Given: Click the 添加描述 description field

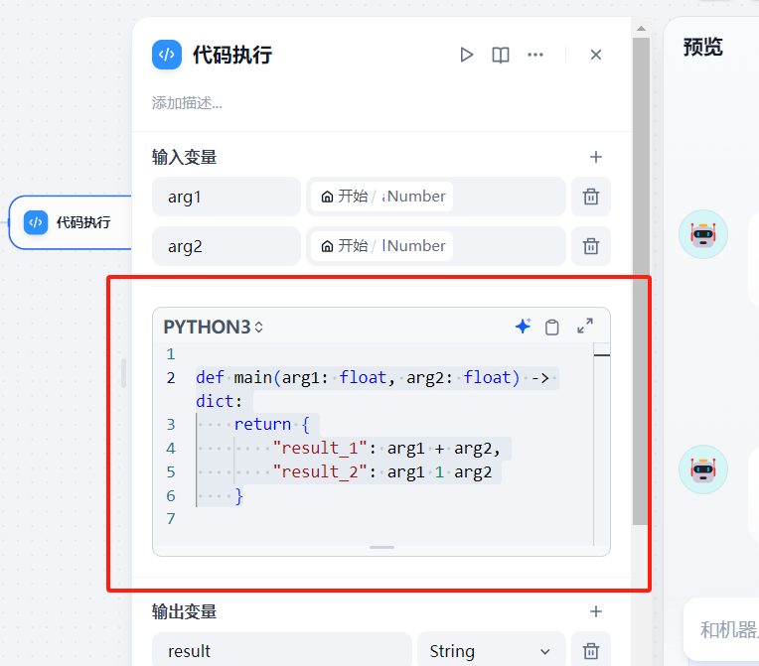Looking at the screenshot, I should point(187,103).
